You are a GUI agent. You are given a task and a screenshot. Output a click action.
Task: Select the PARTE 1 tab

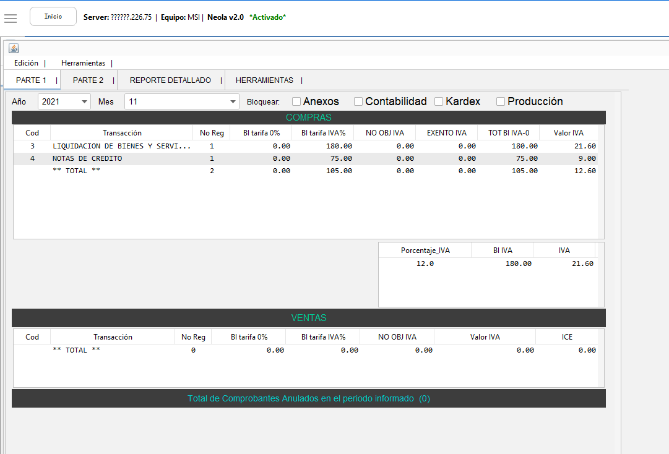click(31, 80)
